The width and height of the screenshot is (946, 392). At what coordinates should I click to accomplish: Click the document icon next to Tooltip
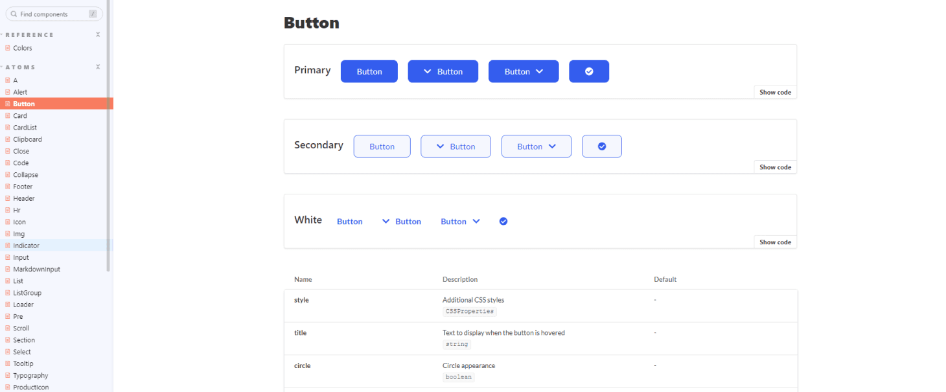click(x=8, y=363)
